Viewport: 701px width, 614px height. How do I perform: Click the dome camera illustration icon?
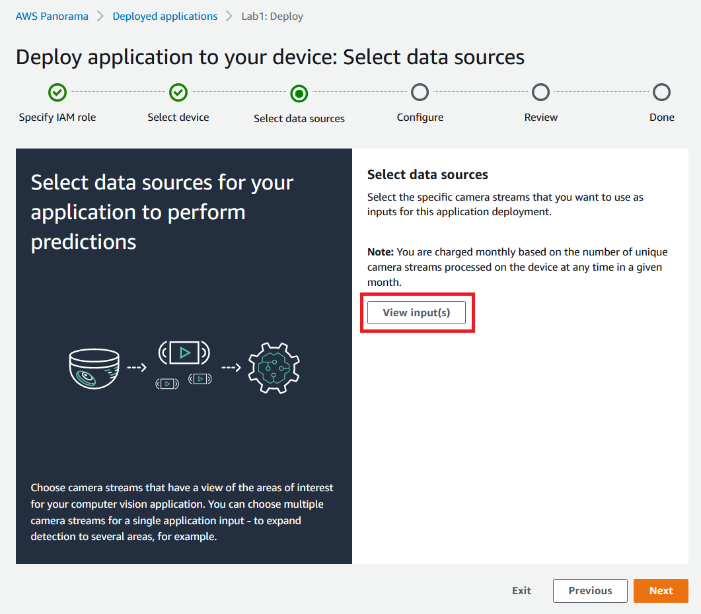(x=94, y=368)
